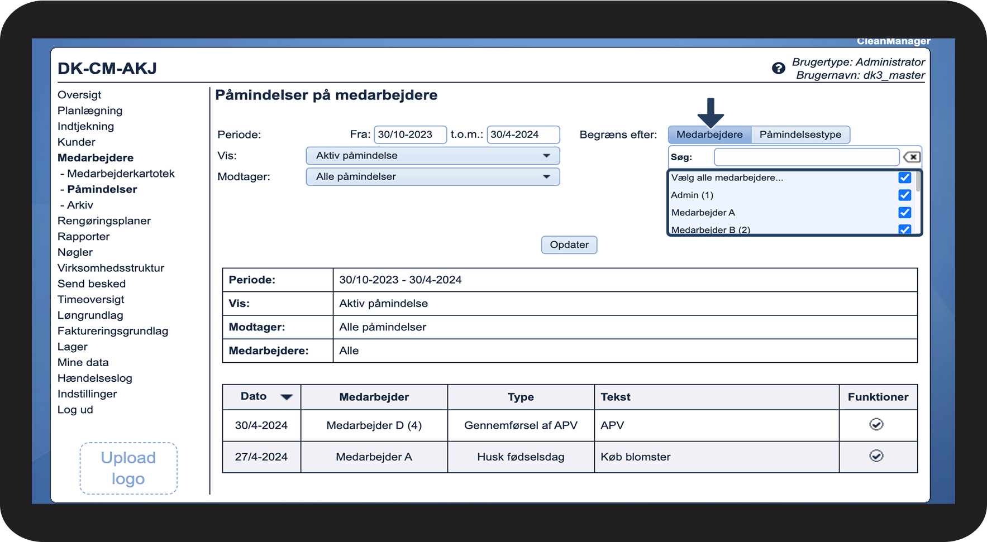Click the Upload logo placeholder
987x542 pixels.
pyautogui.click(x=128, y=468)
